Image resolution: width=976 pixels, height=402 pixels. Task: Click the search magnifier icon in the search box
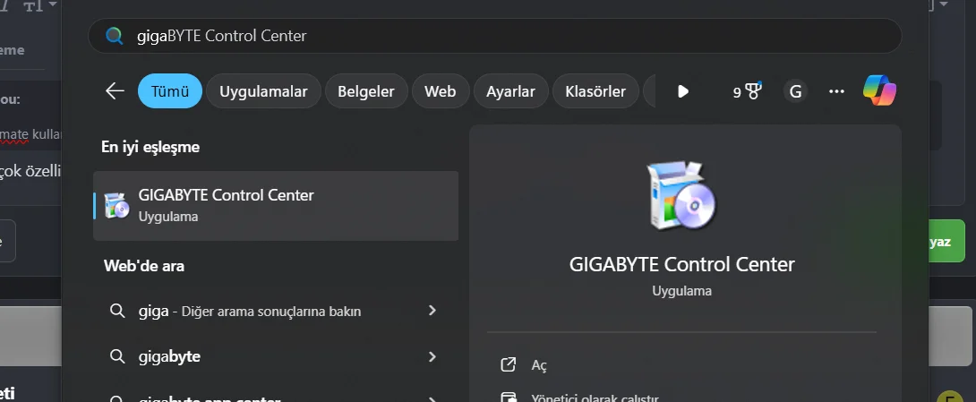pos(114,36)
